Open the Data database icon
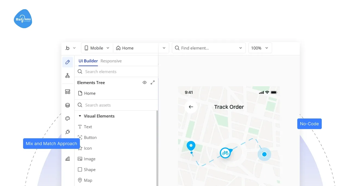The width and height of the screenshot is (350, 186). coord(68,105)
